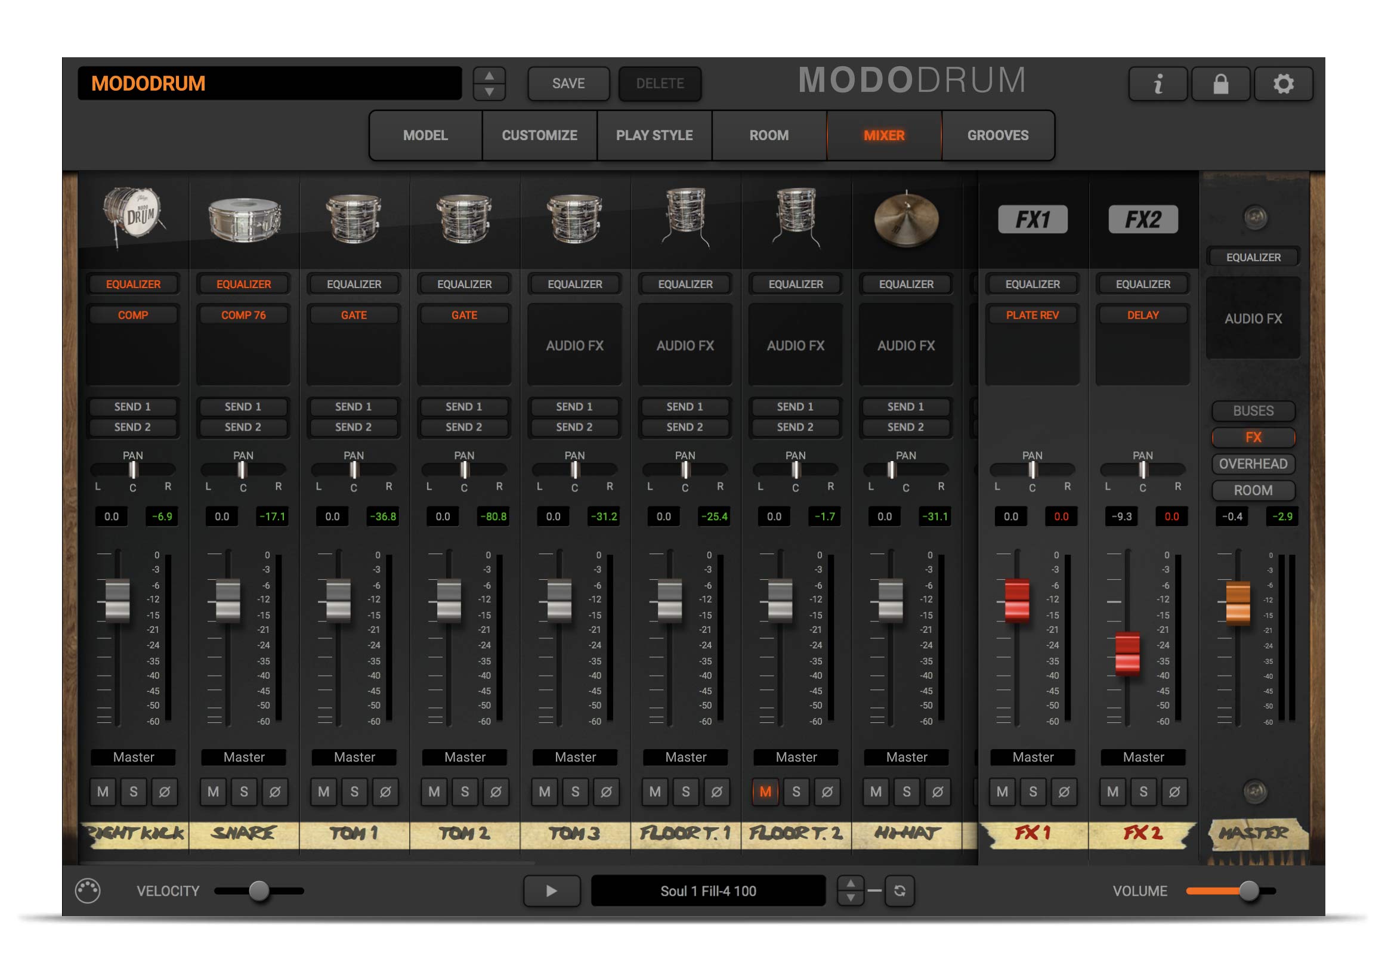Open the ROOM tab
This screenshot has width=1388, height=971.
[769, 135]
